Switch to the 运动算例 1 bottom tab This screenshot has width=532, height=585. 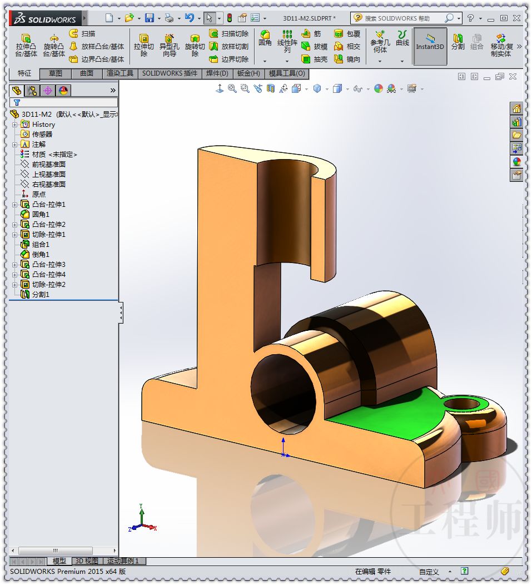(x=124, y=561)
